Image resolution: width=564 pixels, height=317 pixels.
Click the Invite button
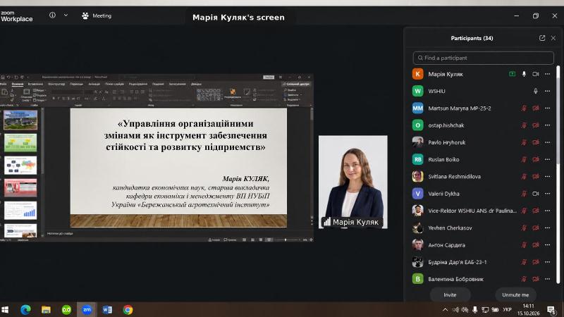click(x=450, y=294)
